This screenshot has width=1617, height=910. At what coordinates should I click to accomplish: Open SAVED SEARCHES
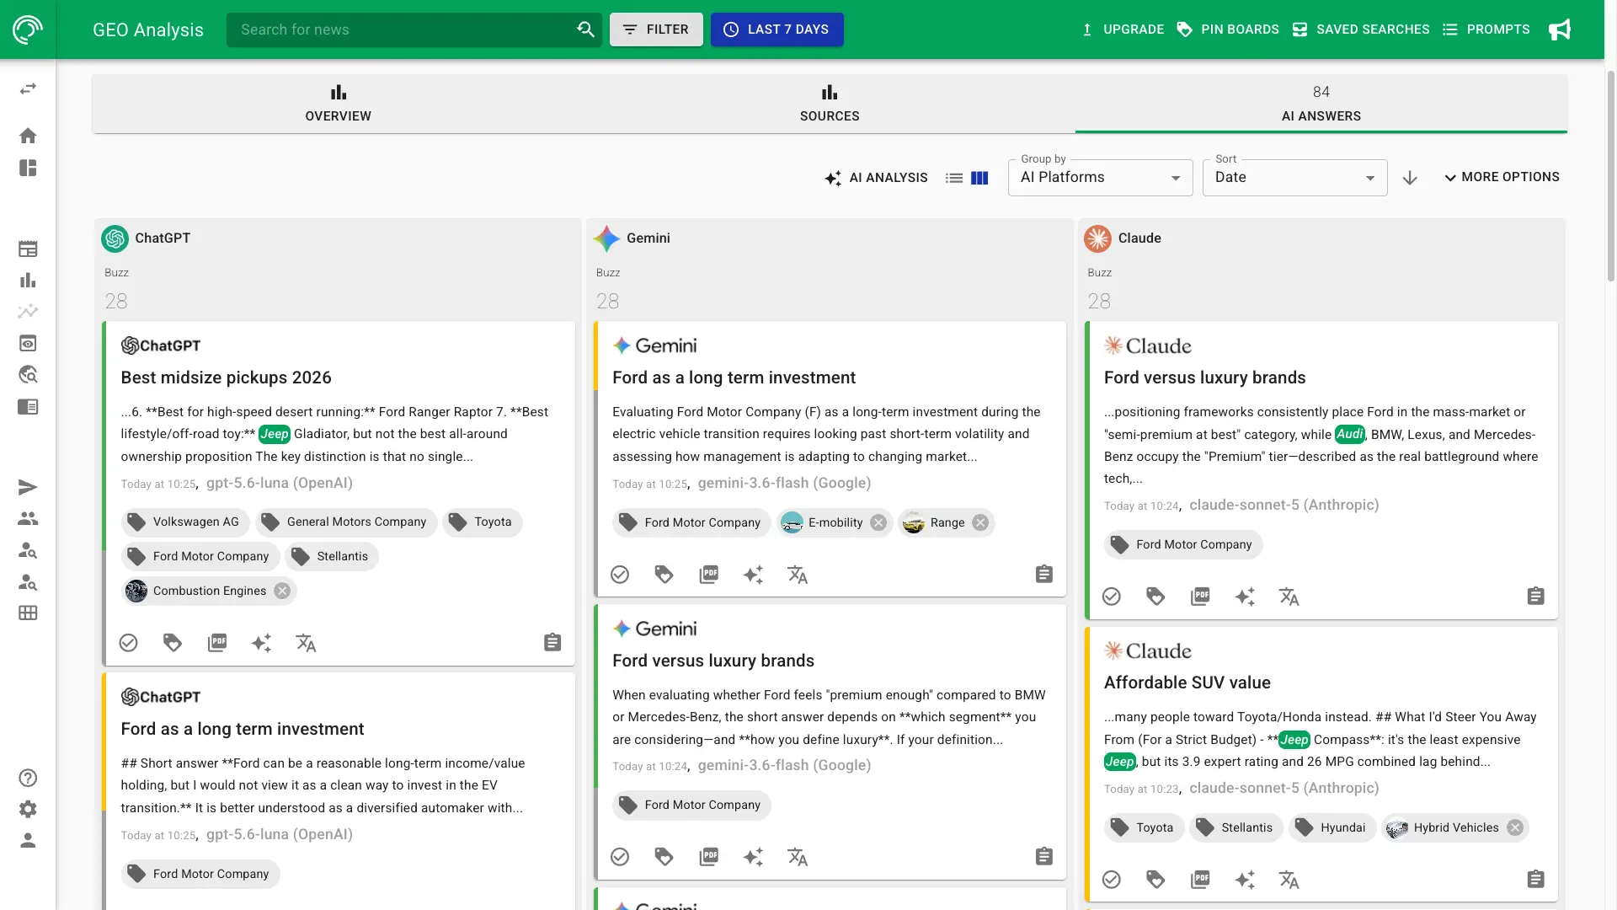pos(1360,29)
